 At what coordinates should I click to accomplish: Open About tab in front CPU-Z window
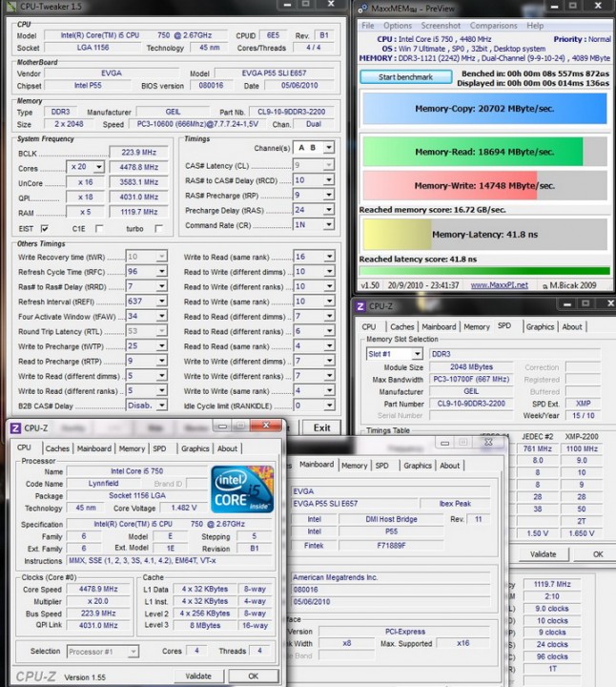[x=227, y=448]
